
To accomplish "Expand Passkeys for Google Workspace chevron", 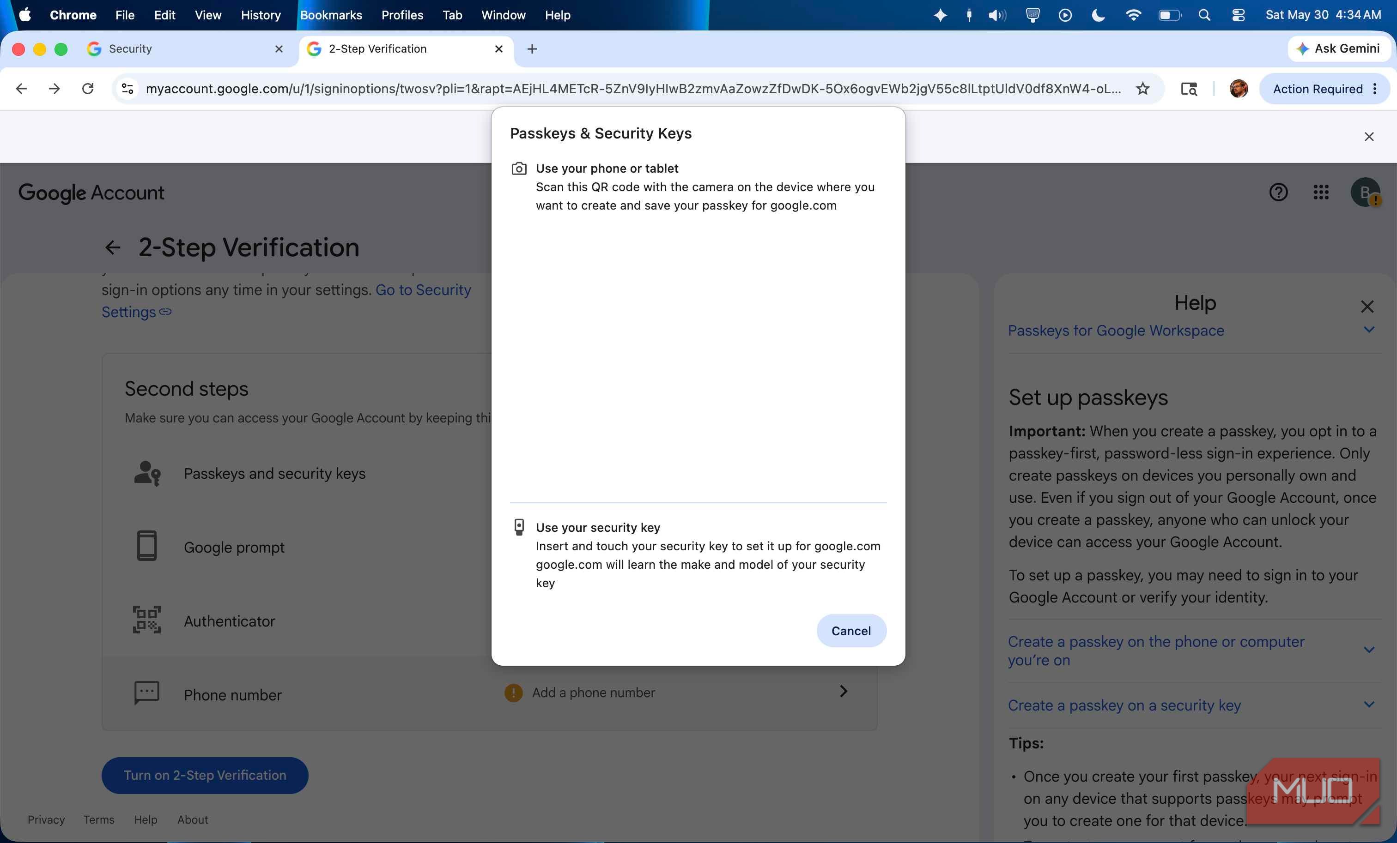I will [1369, 330].
